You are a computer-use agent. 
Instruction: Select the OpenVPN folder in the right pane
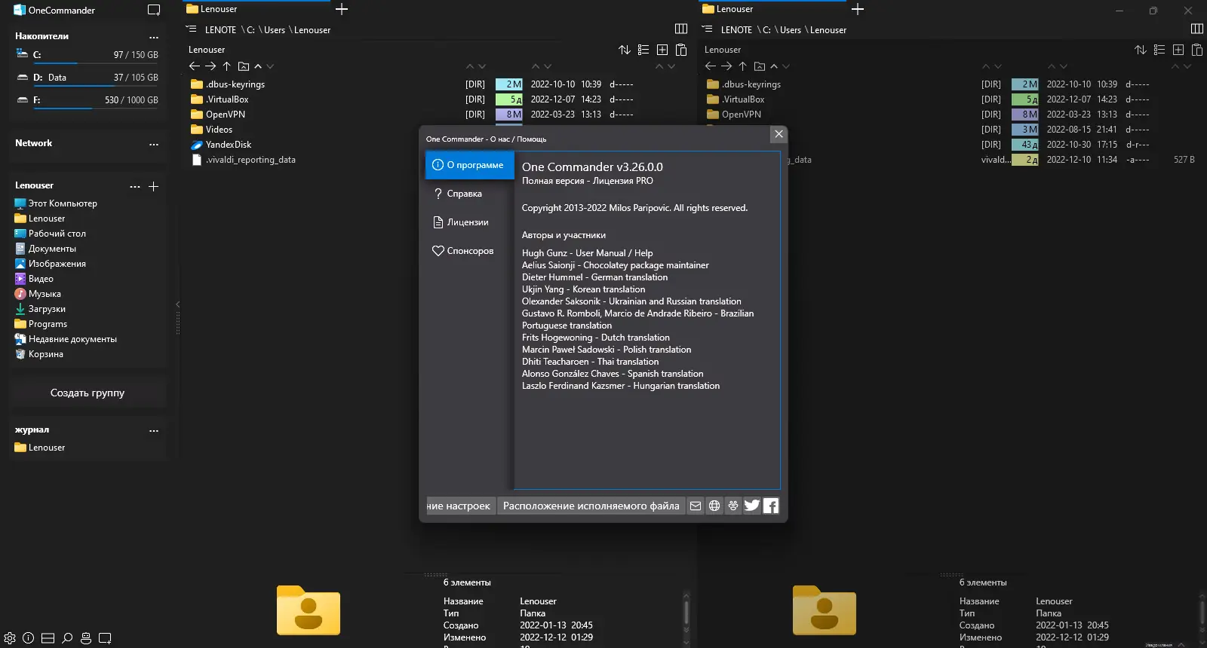click(734, 115)
